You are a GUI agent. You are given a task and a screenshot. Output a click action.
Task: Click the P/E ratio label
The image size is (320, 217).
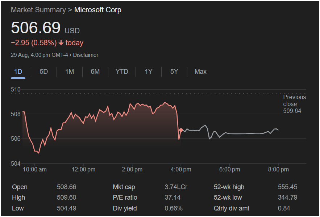[x=125, y=197]
